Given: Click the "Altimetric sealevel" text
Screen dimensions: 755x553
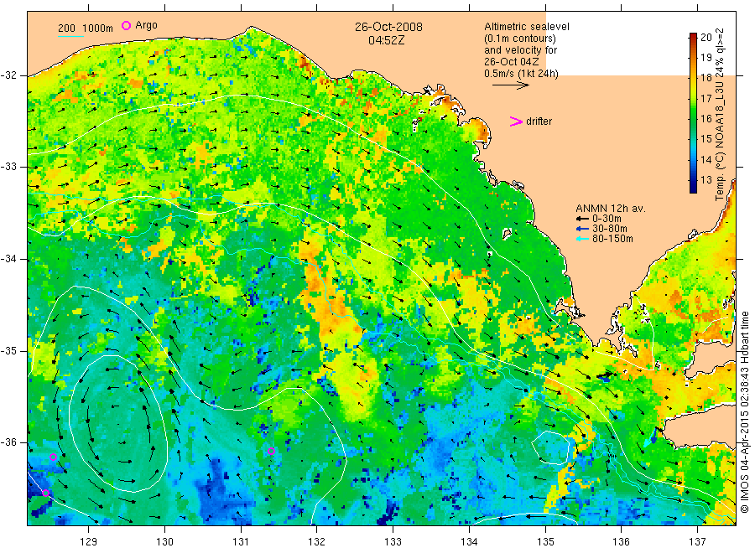Looking at the screenshot, I should click(x=527, y=27).
